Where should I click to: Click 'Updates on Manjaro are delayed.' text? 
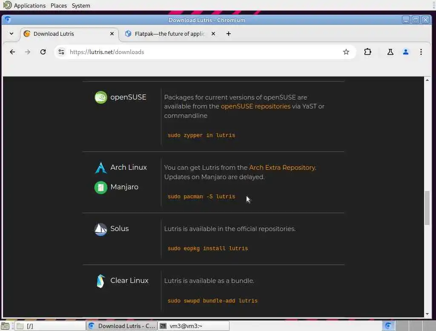[x=214, y=177]
